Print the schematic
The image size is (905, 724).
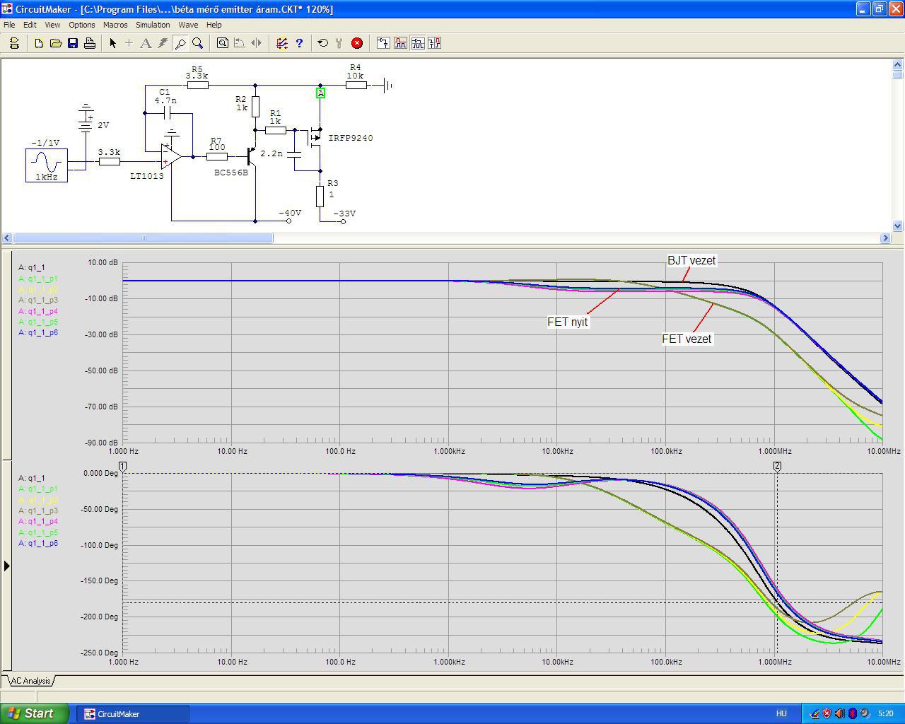[90, 43]
